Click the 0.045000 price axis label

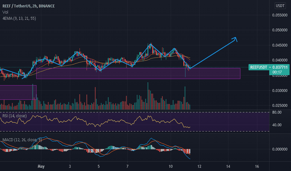(x=280, y=45)
